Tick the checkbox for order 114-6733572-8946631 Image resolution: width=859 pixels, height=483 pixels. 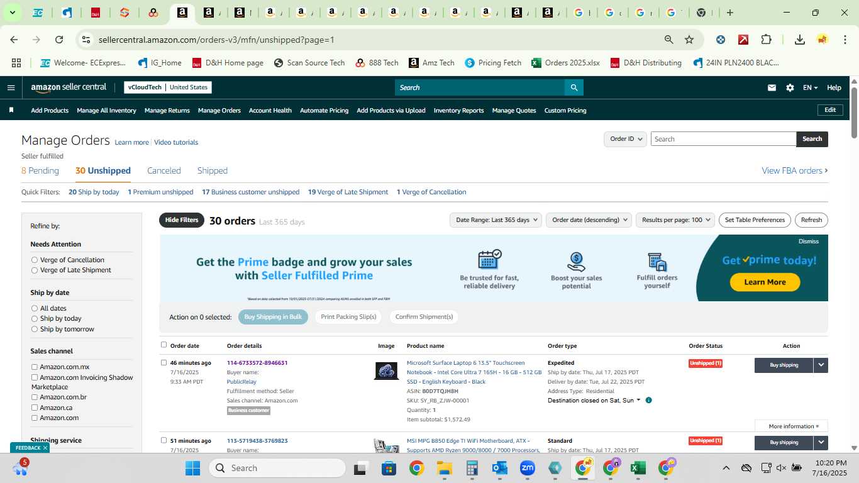click(164, 362)
